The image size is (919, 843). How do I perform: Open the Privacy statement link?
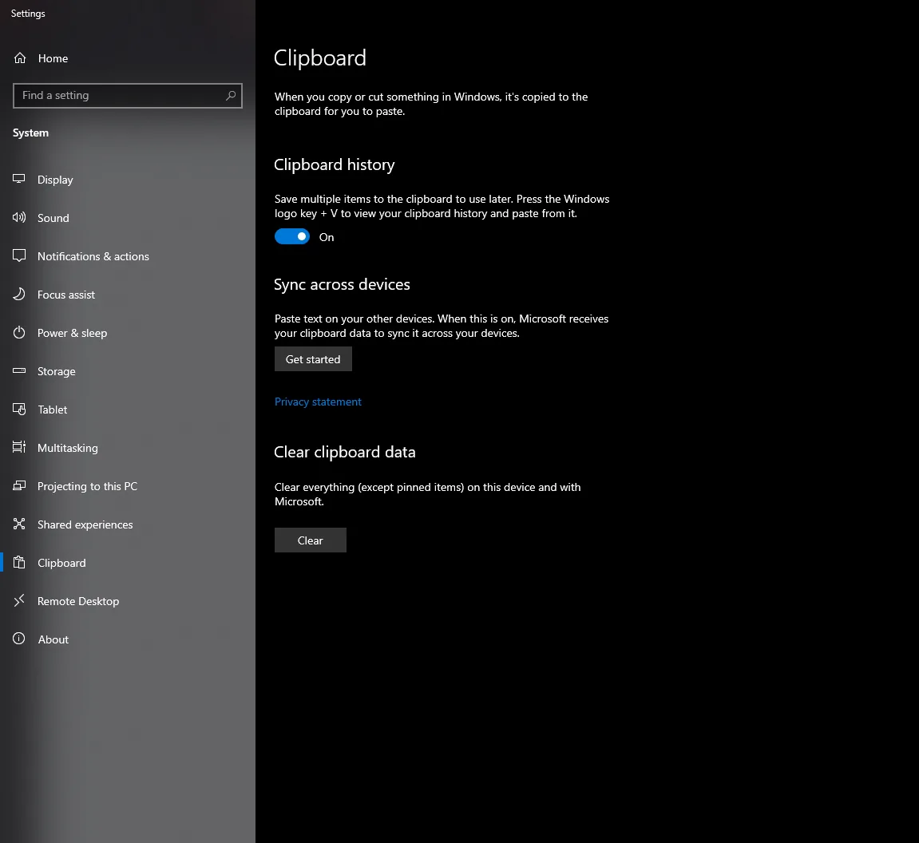point(318,402)
